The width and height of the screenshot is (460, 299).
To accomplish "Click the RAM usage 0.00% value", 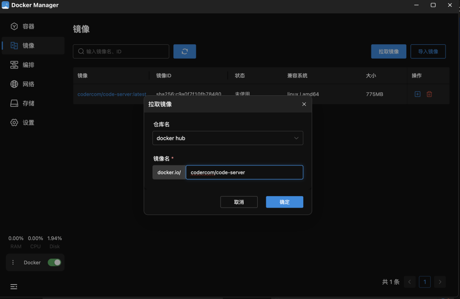I will click(16, 238).
